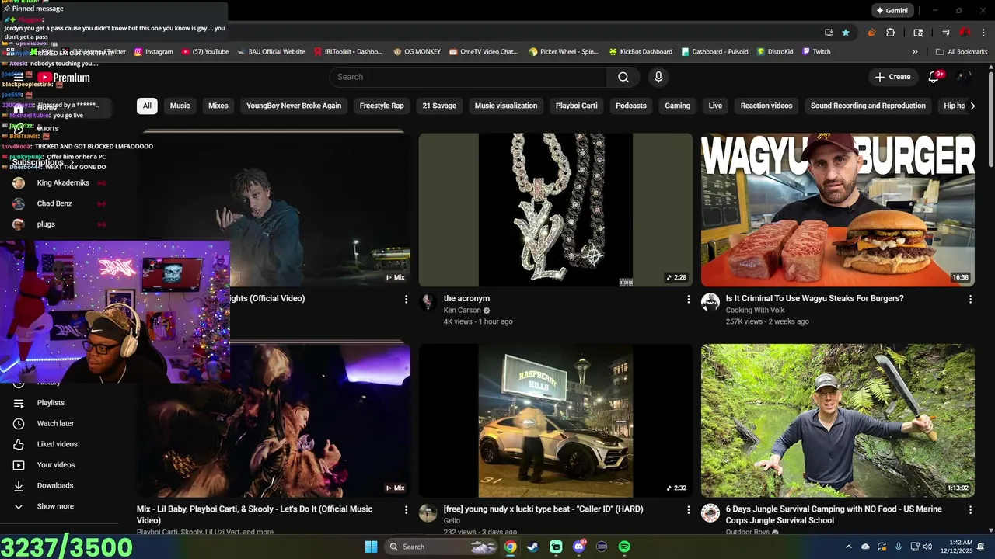Screen dimensions: 995x559
Task: Select the Mixes filter chip
Action: point(218,106)
